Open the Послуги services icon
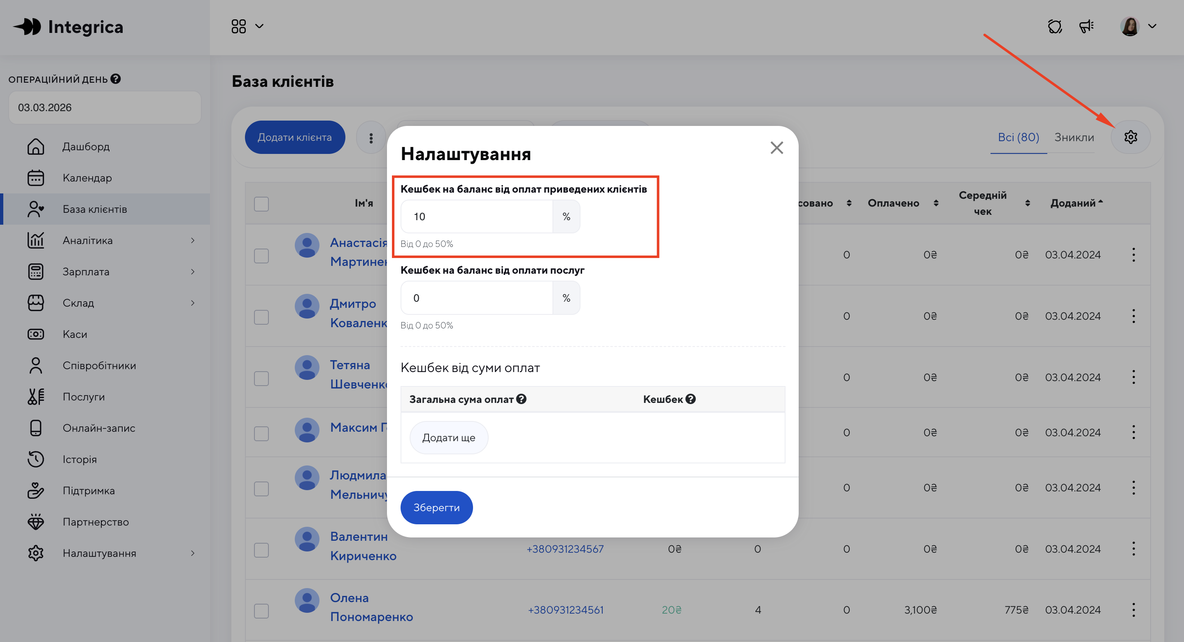The width and height of the screenshot is (1184, 642). [x=35, y=397]
